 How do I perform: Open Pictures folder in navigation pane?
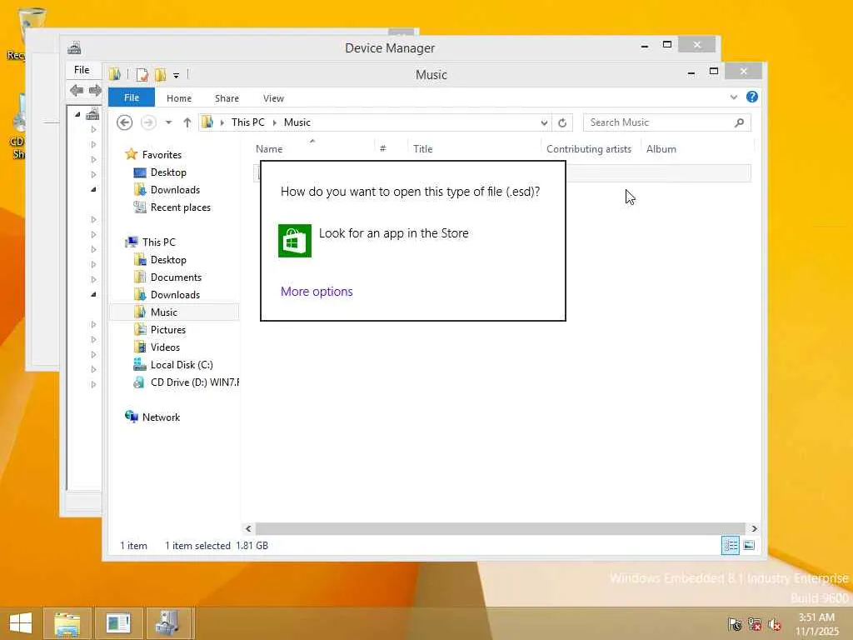pyautogui.click(x=168, y=330)
